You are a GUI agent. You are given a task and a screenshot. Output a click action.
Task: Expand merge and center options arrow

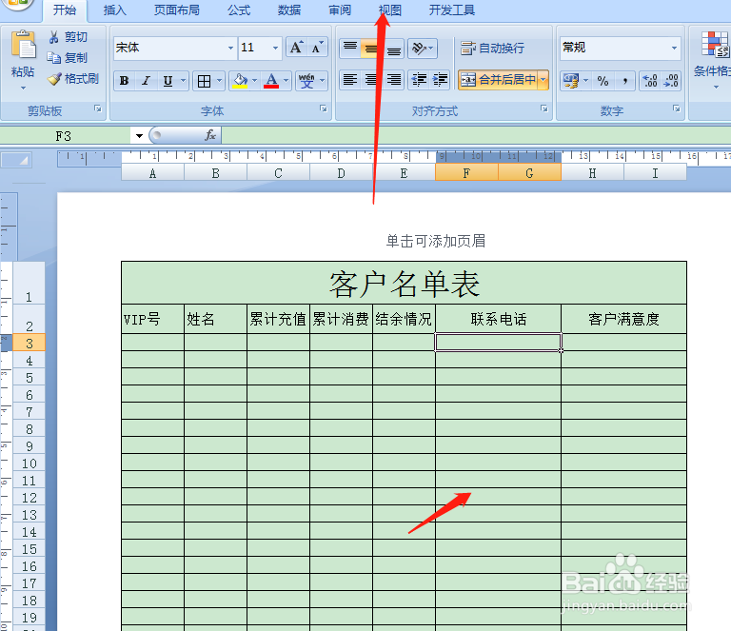click(543, 80)
